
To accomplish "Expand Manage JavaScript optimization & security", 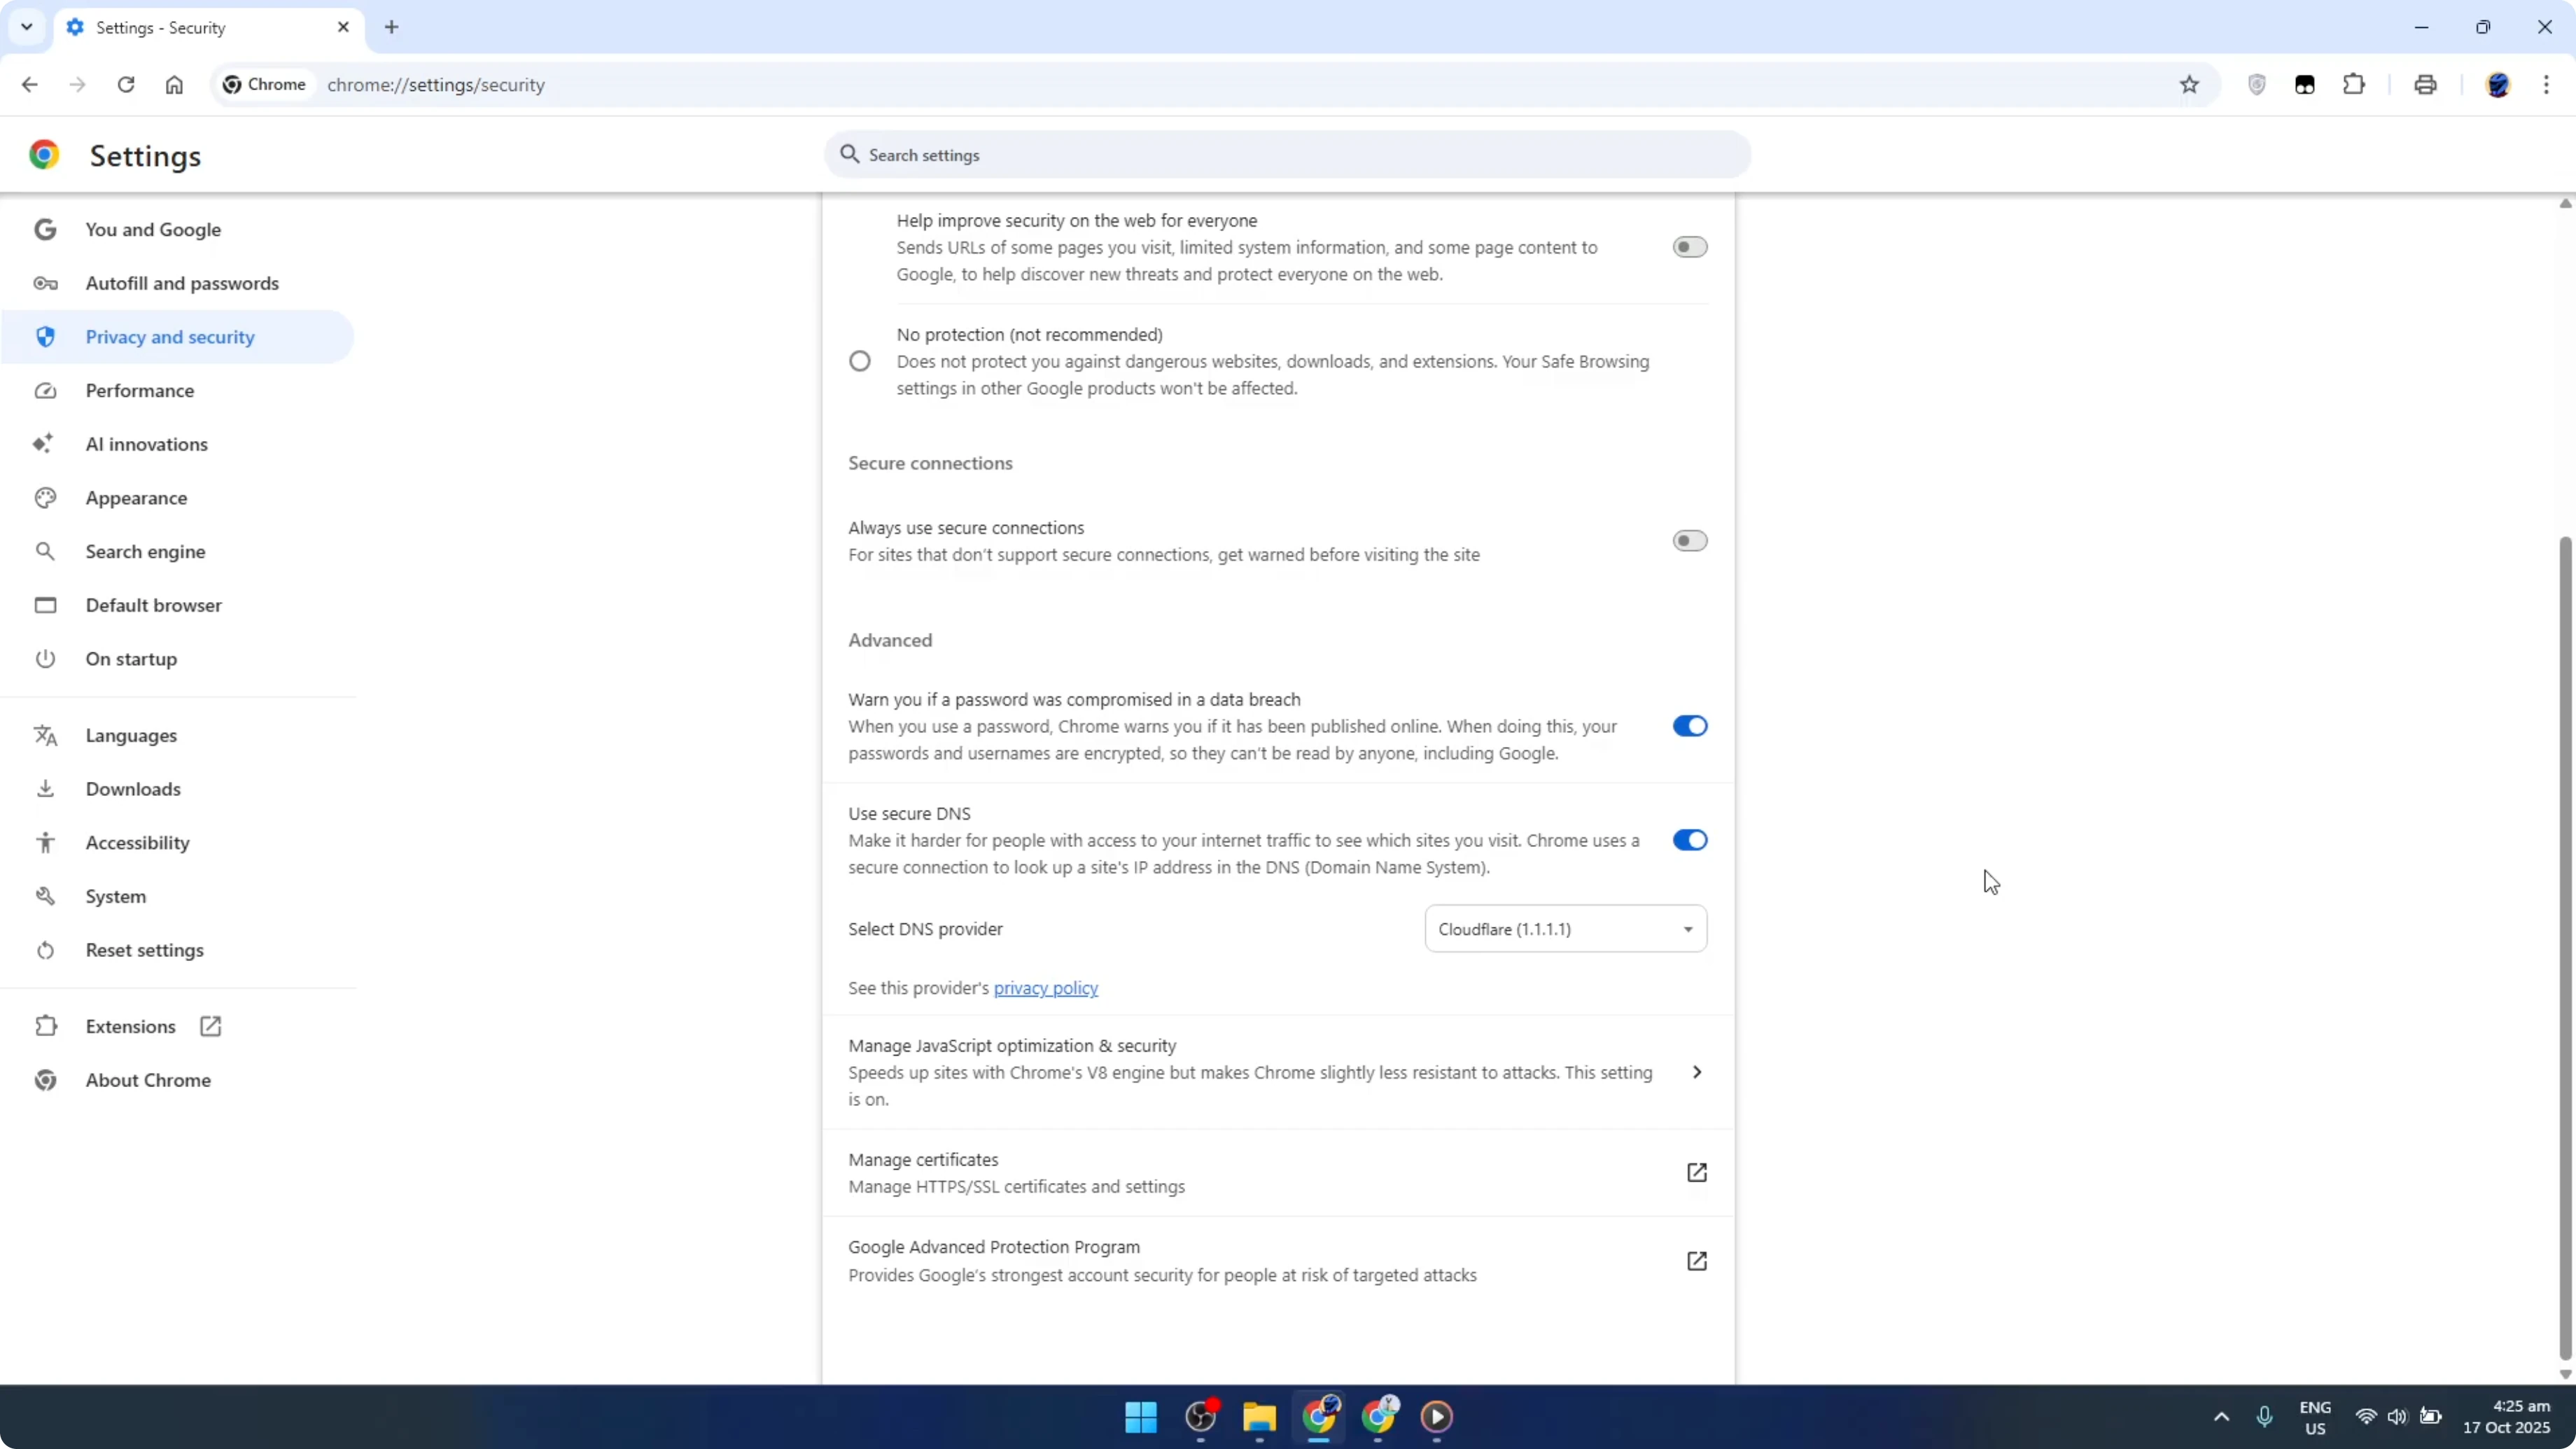I will tap(1697, 1071).
